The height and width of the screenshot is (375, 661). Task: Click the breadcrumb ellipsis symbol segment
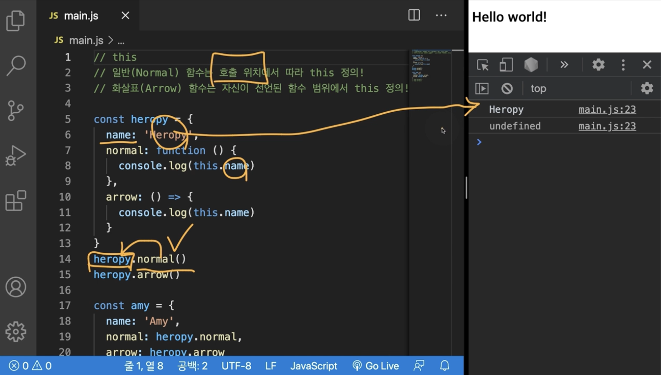(x=121, y=41)
